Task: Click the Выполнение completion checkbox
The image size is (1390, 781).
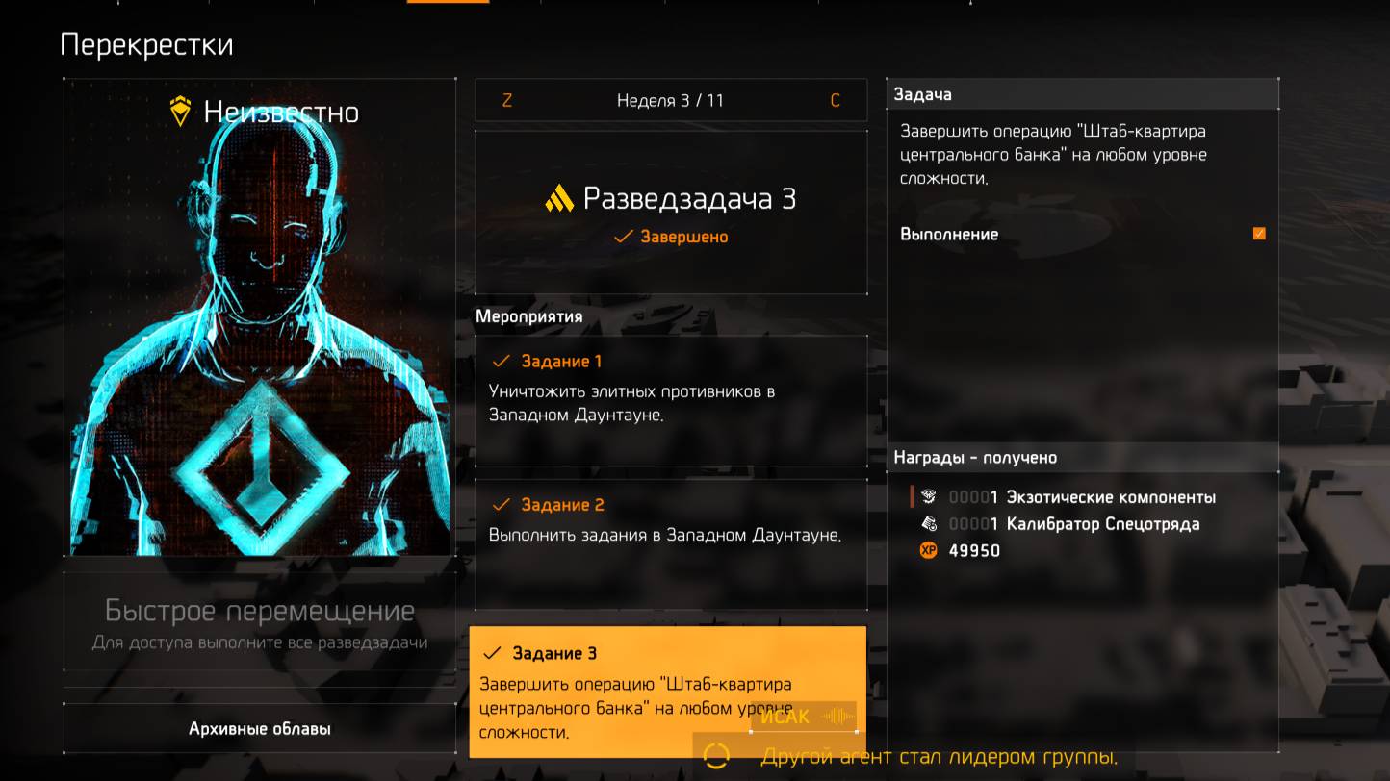Action: [1259, 234]
